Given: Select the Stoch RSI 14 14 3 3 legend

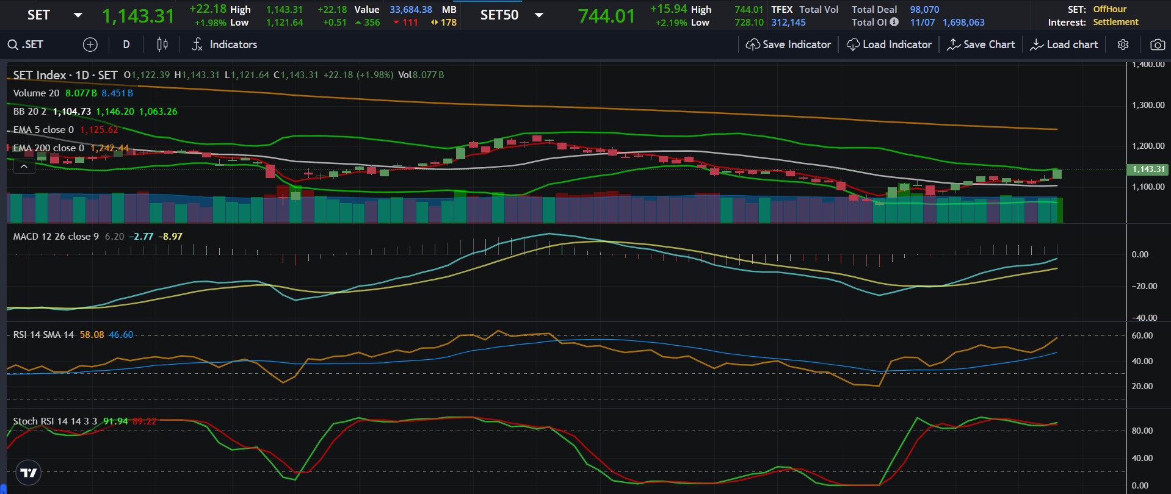Looking at the screenshot, I should point(55,421).
